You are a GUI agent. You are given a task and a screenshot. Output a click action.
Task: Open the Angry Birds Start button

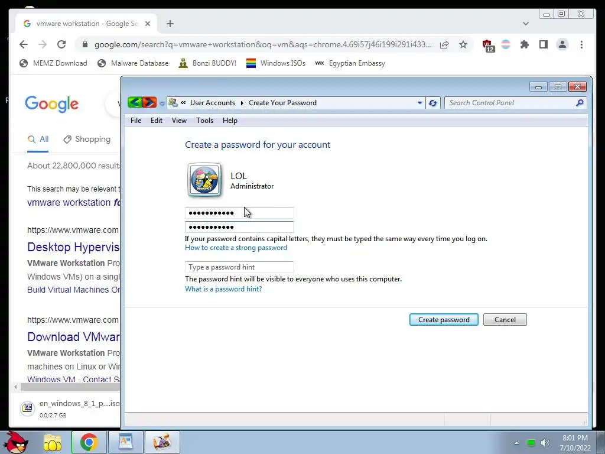tap(16, 442)
